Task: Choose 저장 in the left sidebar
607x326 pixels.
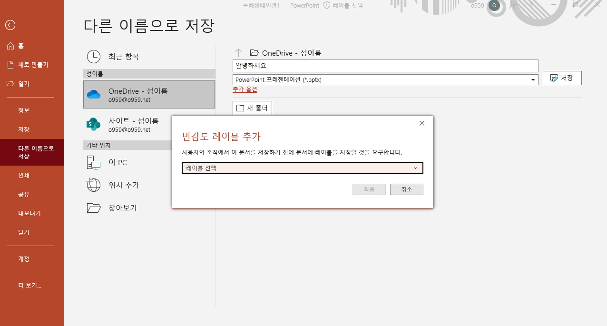Action: tap(32, 129)
